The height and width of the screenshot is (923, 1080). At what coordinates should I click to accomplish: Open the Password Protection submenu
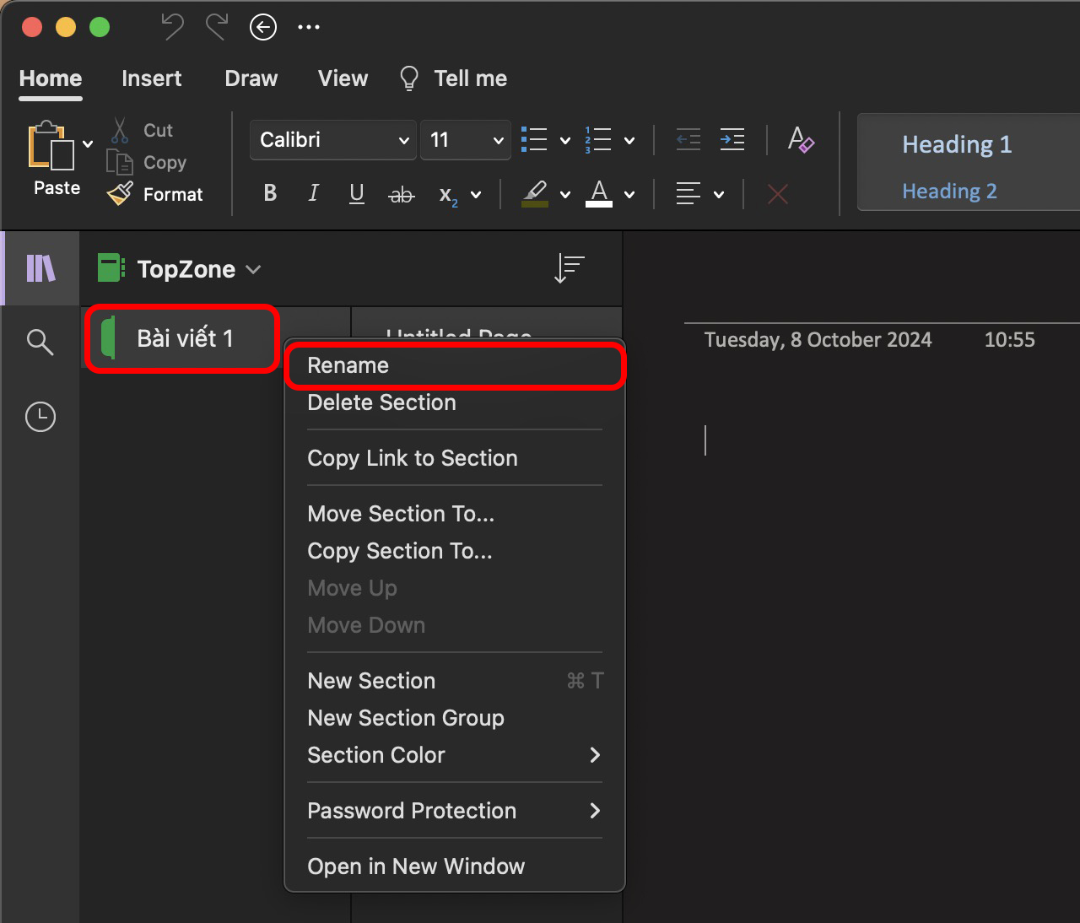pos(455,811)
